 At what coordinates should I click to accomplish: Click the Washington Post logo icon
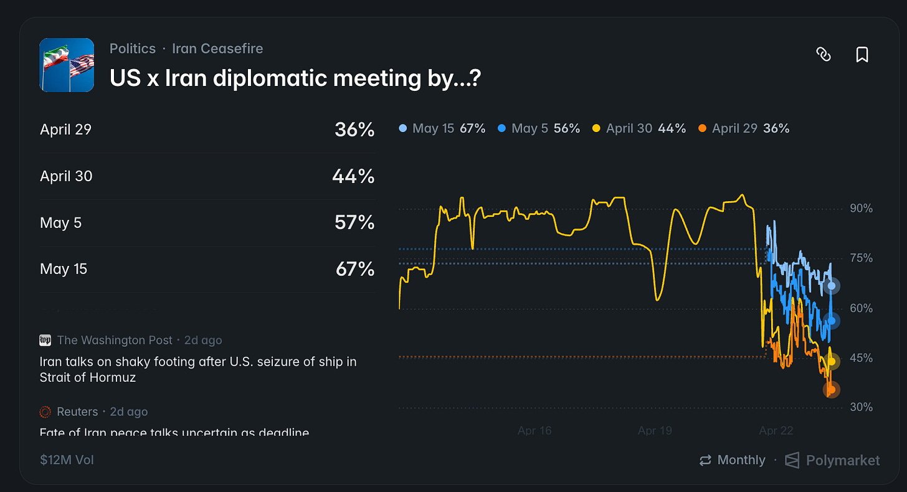[x=45, y=340]
